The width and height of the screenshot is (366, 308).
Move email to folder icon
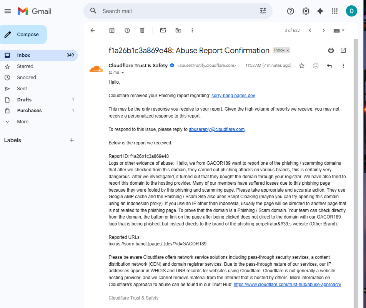click(178, 30)
